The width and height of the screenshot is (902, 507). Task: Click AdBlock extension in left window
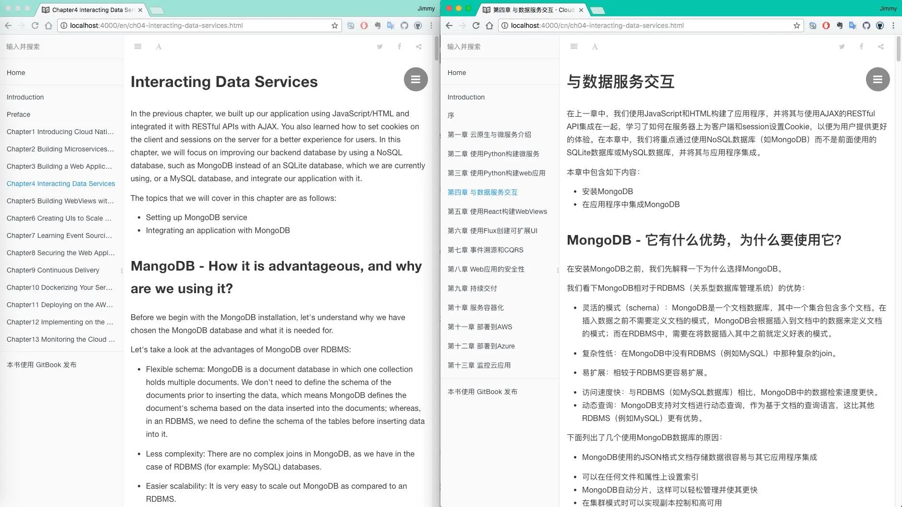(x=364, y=25)
